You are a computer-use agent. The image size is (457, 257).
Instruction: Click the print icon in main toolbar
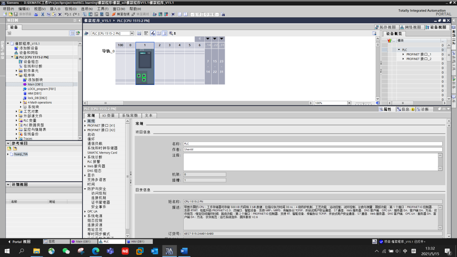36,14
